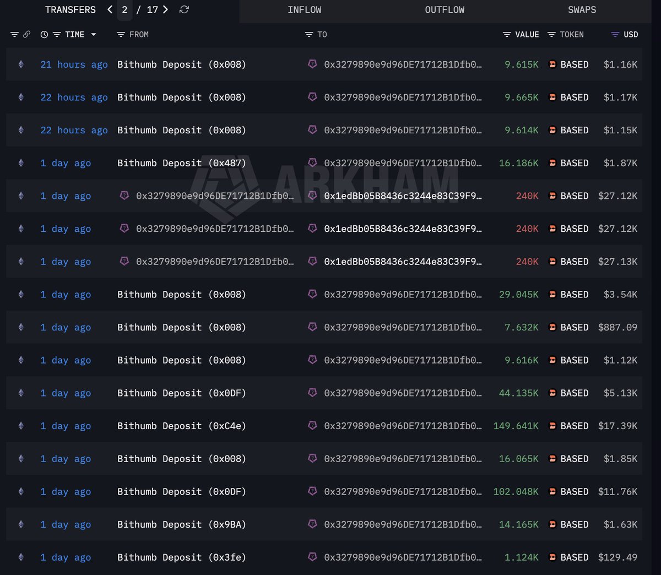The width and height of the screenshot is (661, 575).
Task: Switch to the SWAPS tab
Action: (582, 10)
